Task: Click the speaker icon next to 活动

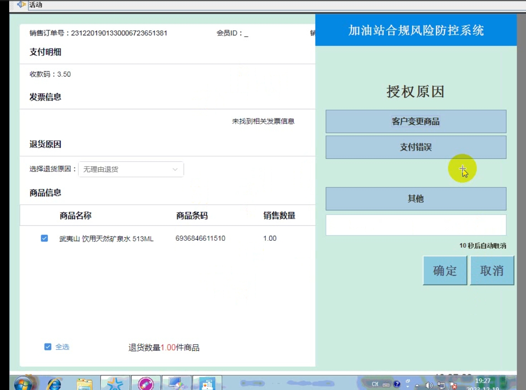Action: tap(21, 5)
